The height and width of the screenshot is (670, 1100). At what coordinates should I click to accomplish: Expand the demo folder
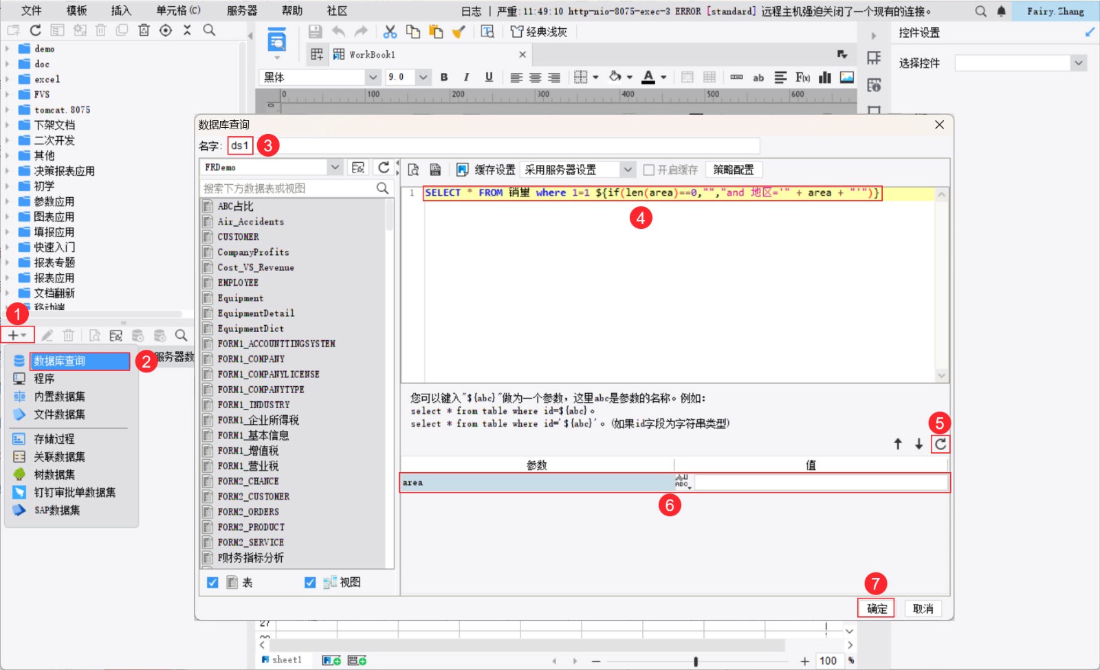click(7, 49)
